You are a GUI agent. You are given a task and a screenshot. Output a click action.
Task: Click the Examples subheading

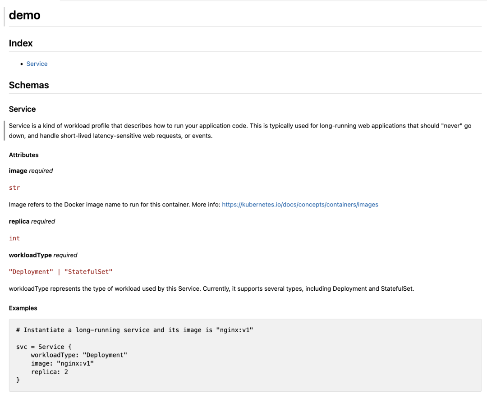(x=23, y=308)
